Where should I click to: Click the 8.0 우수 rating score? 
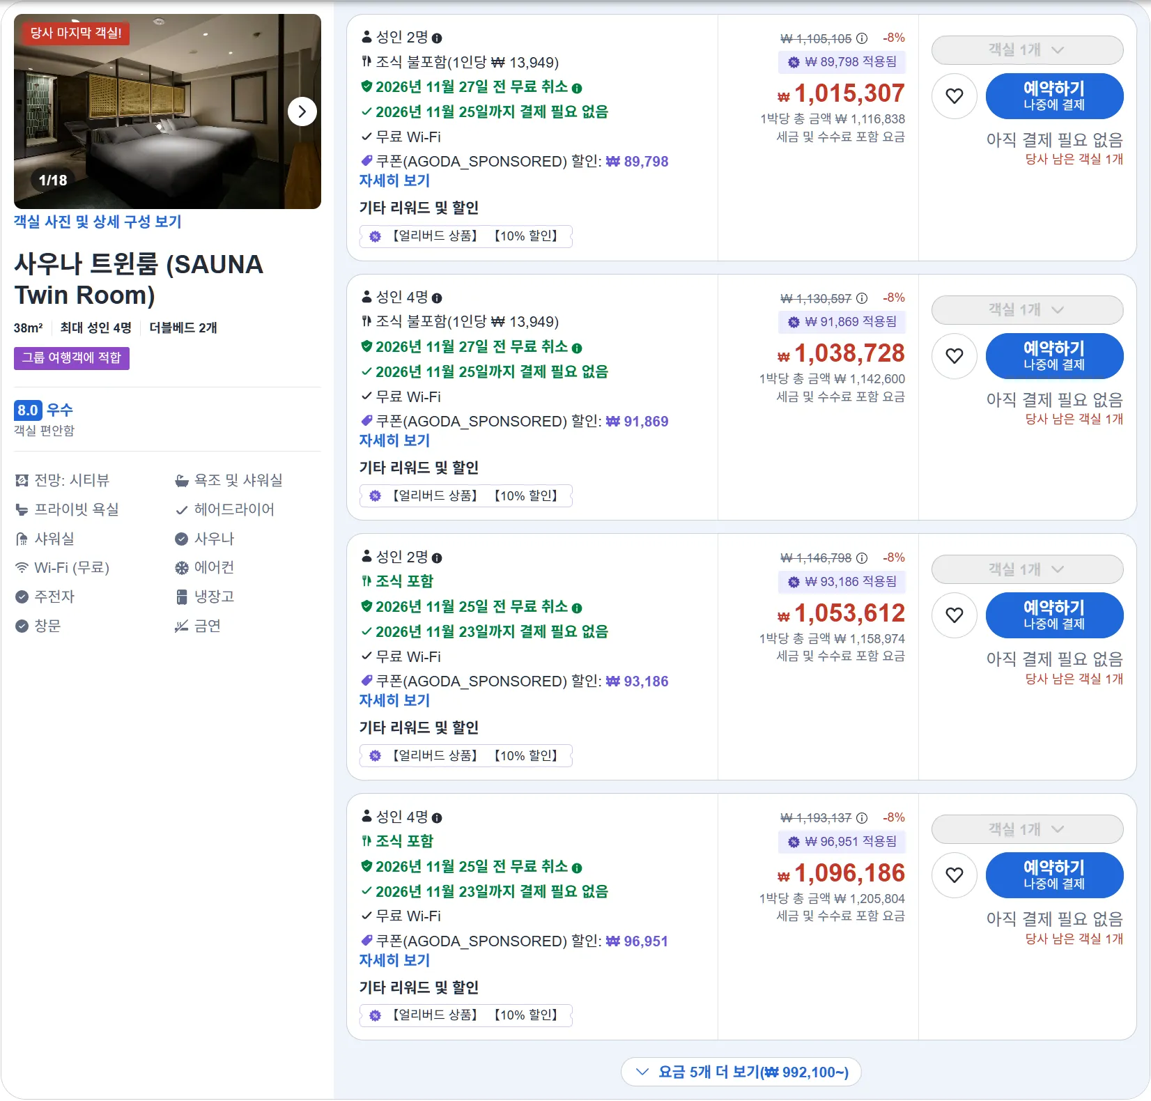click(43, 410)
